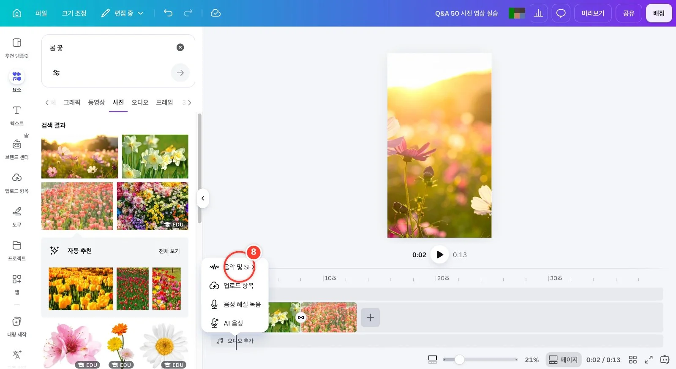Check cloud save status icon
The width and height of the screenshot is (676, 369).
pyautogui.click(x=215, y=13)
